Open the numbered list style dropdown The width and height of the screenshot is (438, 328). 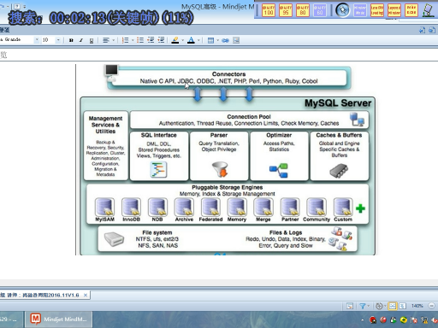[133, 40]
